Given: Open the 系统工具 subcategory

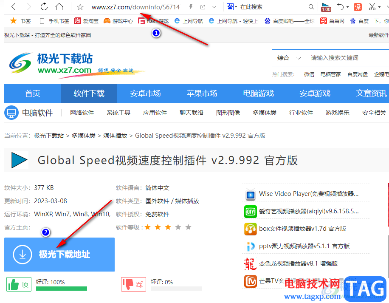Looking at the screenshot, I should pyautogui.click(x=118, y=113).
